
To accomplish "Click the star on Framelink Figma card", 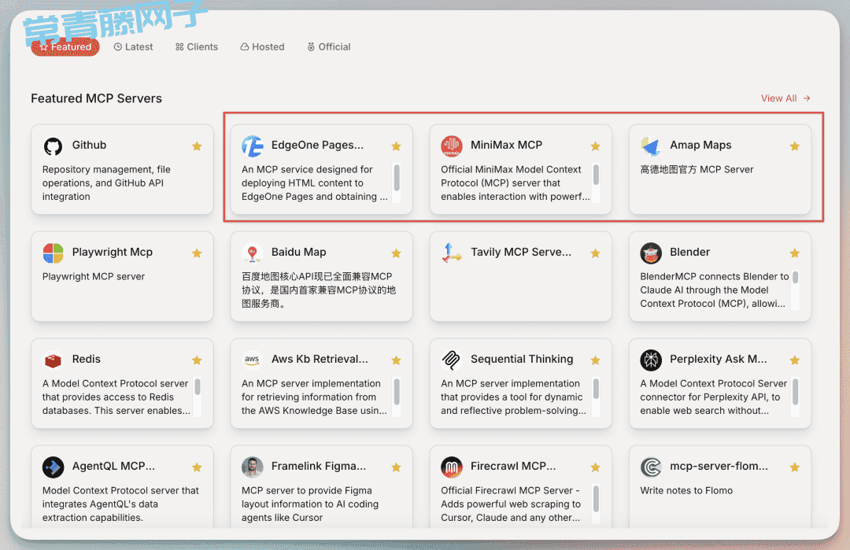I will [x=396, y=467].
